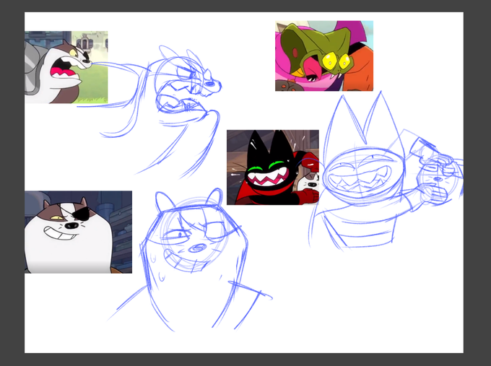Click the black cat reference image
The image size is (491, 366).
(x=273, y=167)
